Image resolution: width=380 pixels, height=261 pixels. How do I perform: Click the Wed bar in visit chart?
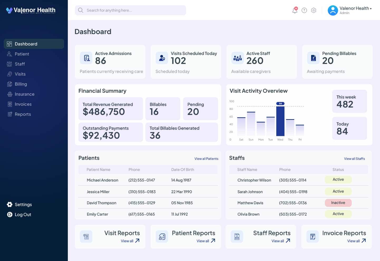click(x=280, y=121)
